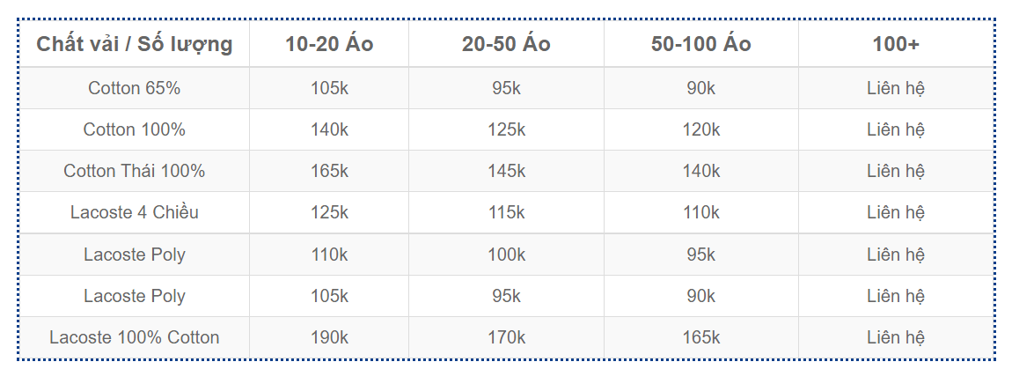Screen dimensions: 1012x384
Task: Click the 140k price for Cotton 100%
Action: pyautogui.click(x=329, y=129)
